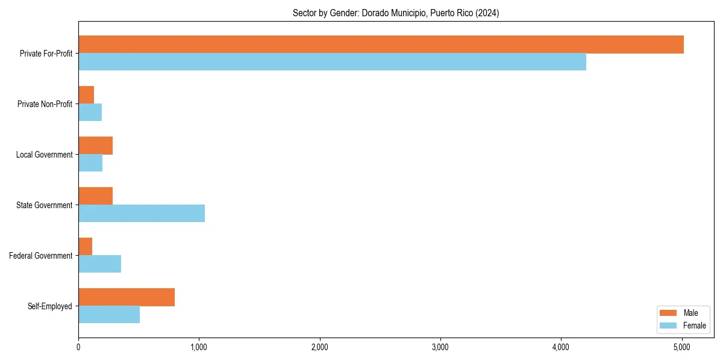
Task: Select the Federal Government axis label
Action: pos(41,256)
